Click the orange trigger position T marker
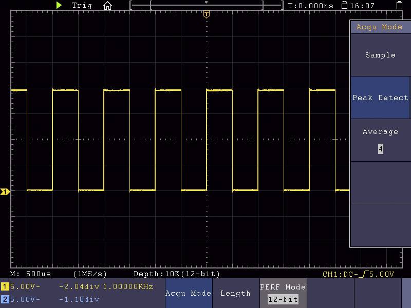The height and width of the screenshot is (308, 411). tap(206, 14)
